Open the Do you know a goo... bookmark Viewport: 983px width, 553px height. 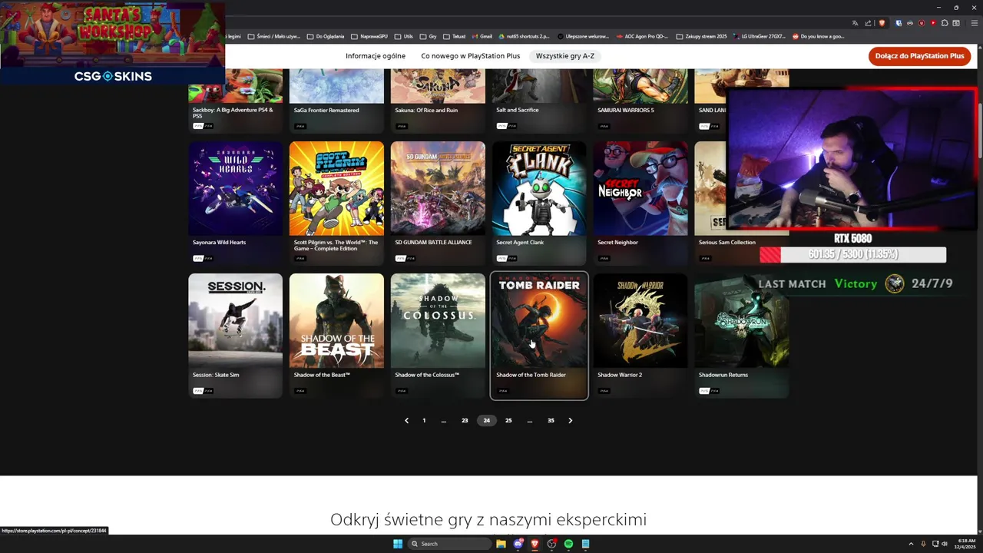pyautogui.click(x=818, y=36)
